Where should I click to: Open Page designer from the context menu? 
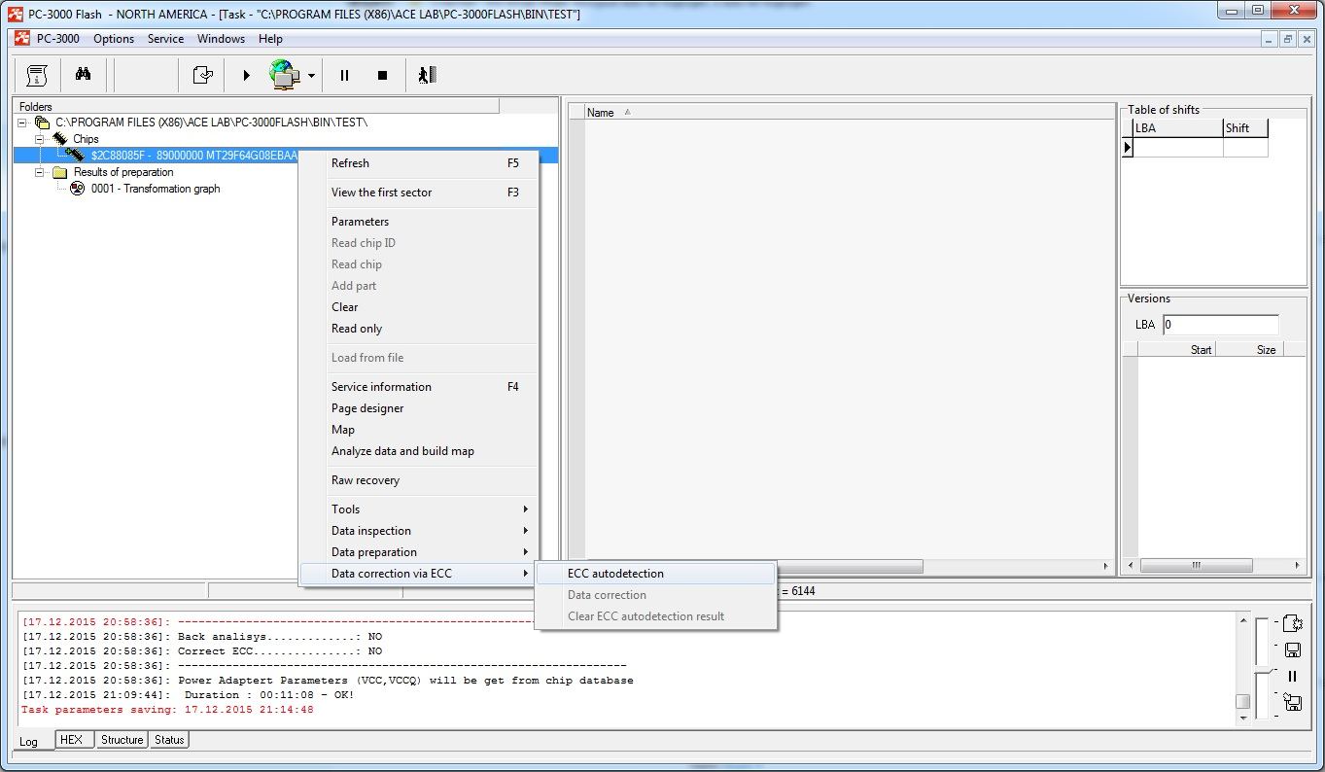point(419,408)
